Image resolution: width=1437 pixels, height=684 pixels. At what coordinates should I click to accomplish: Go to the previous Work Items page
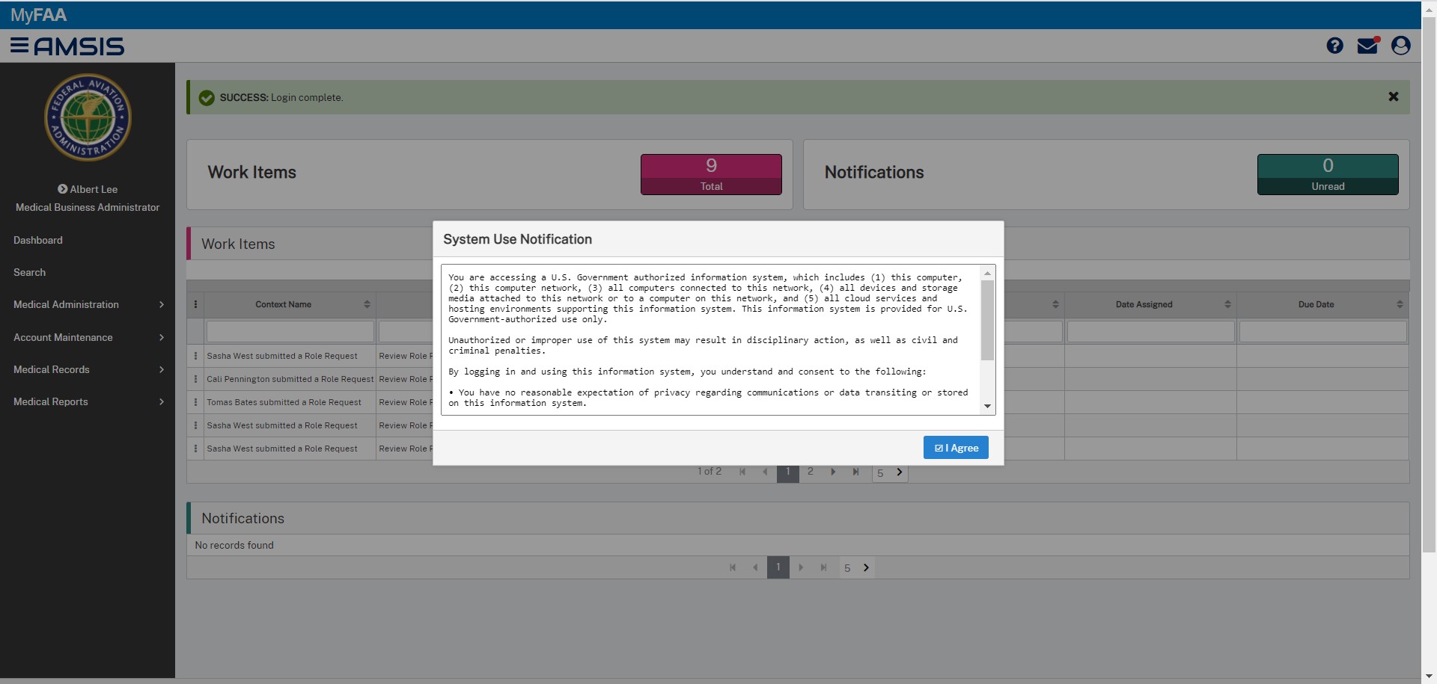(x=765, y=472)
